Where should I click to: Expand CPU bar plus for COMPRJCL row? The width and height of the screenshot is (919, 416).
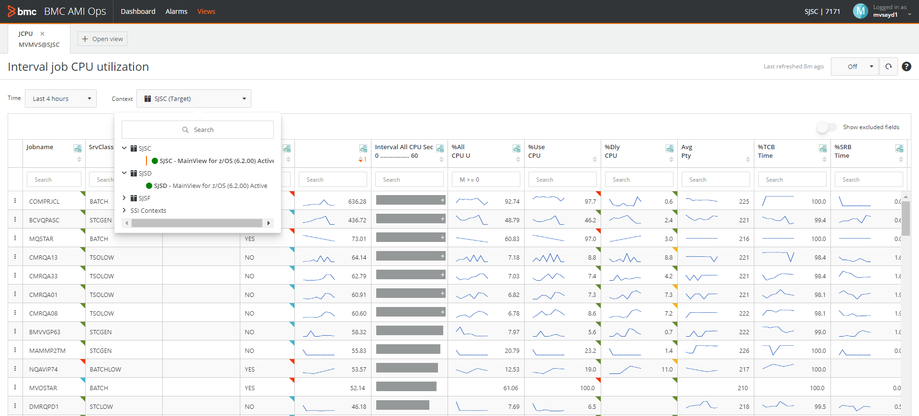(443, 200)
